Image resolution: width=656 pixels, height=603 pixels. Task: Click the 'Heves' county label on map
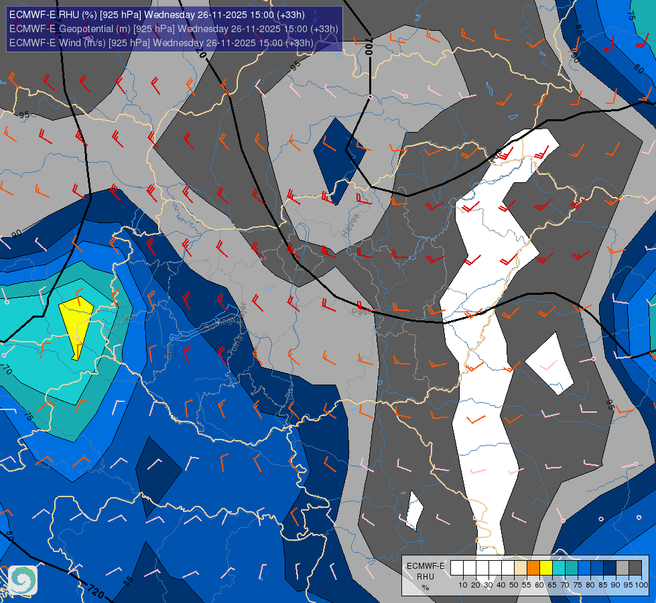(x=350, y=226)
